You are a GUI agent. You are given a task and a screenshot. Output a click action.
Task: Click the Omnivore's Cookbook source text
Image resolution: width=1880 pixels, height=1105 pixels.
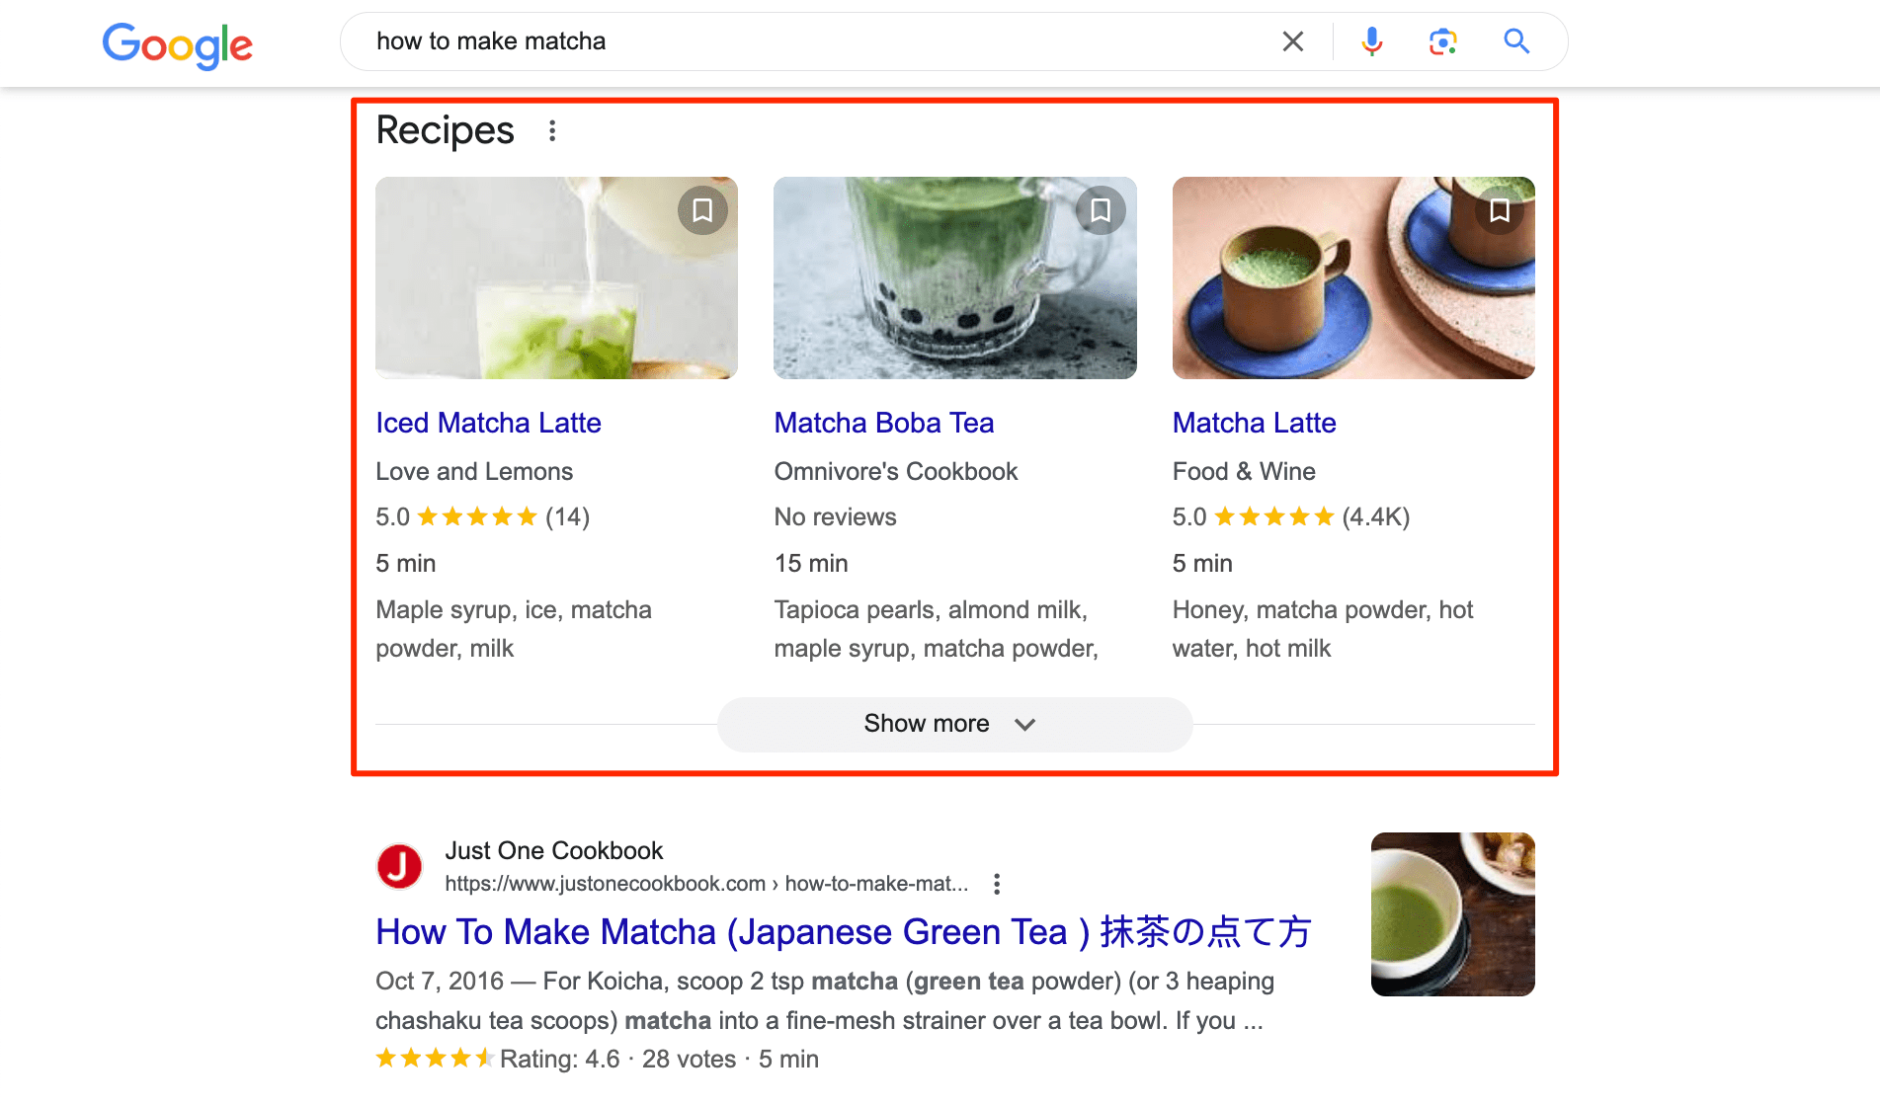pos(895,471)
